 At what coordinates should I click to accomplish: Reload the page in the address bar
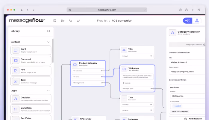click(145, 10)
